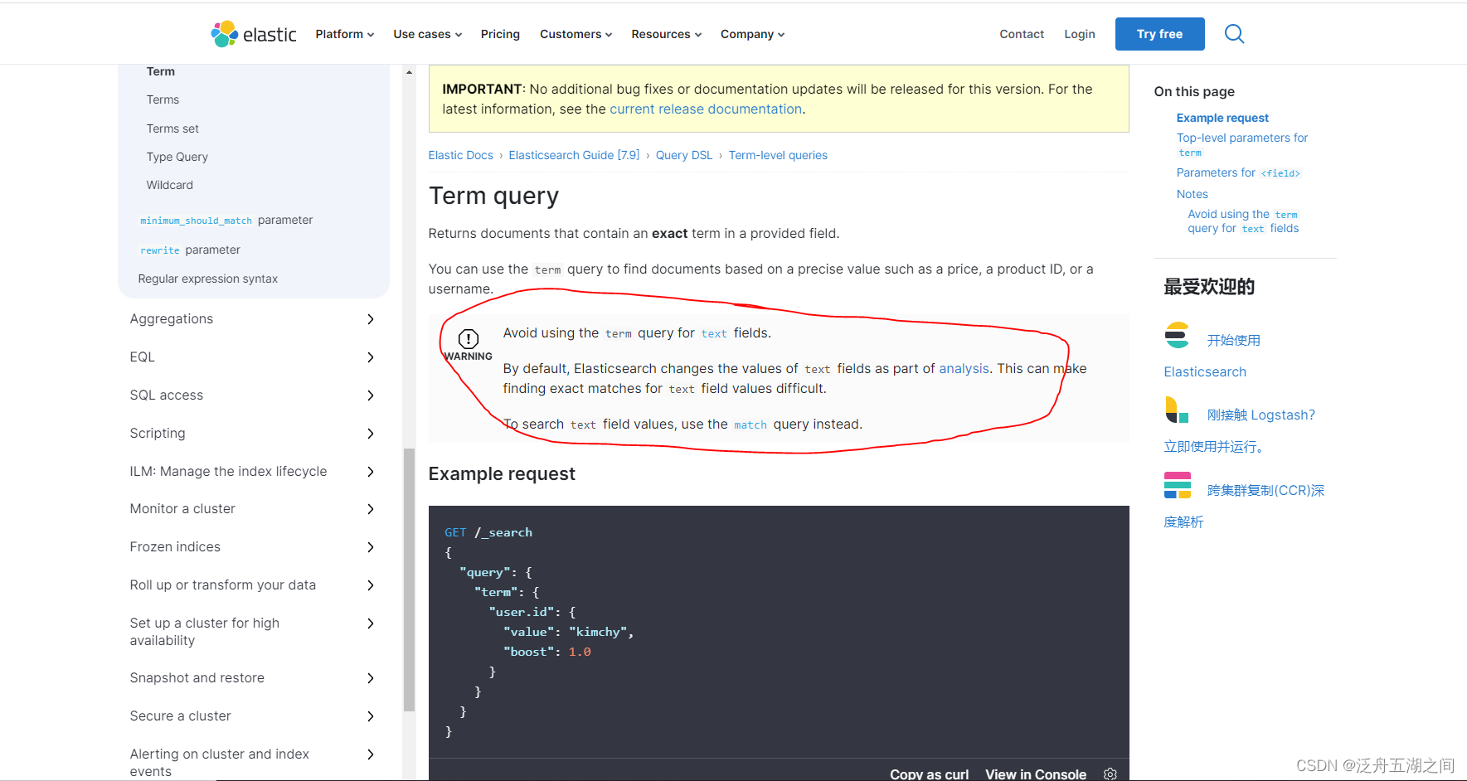The height and width of the screenshot is (781, 1467).
Task: Click Elasticsearch Guide [7.9] breadcrumb
Action: 574,155
